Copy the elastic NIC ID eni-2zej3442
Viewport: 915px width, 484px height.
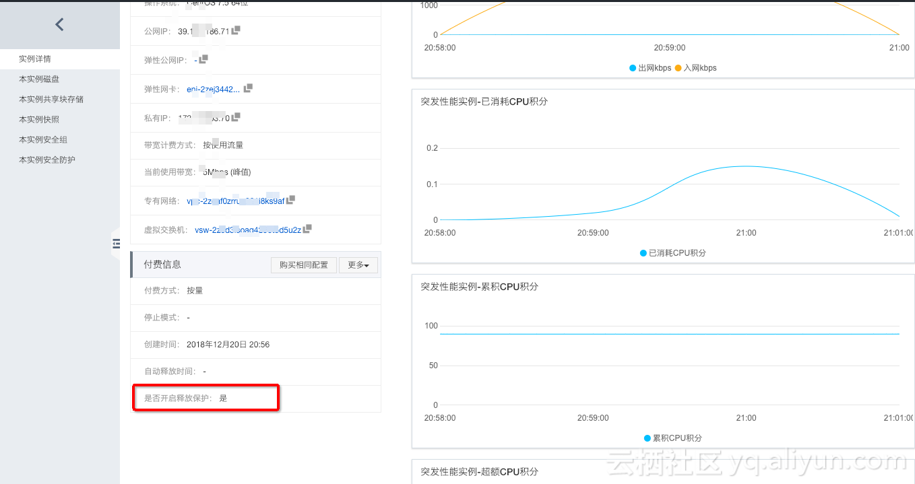point(248,88)
